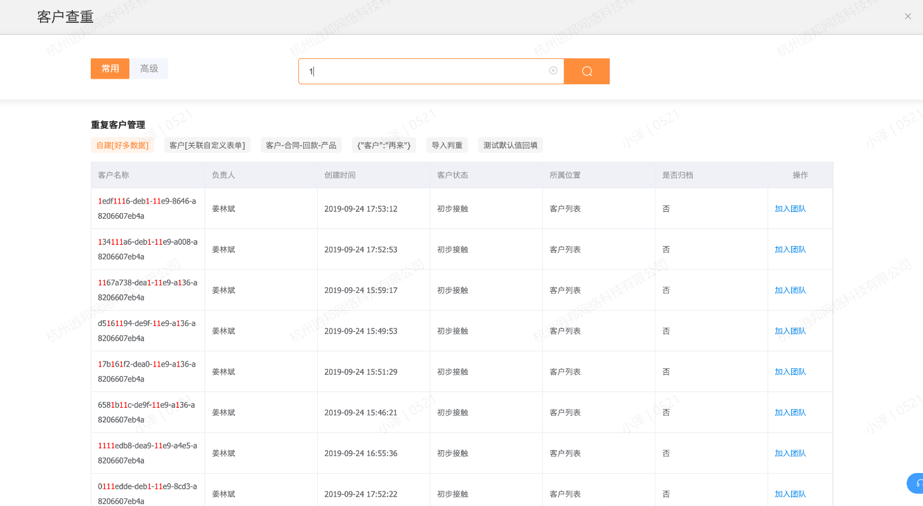Image resolution: width=923 pixels, height=506 pixels.
Task: Switch to the 高级 tab
Action: click(149, 68)
